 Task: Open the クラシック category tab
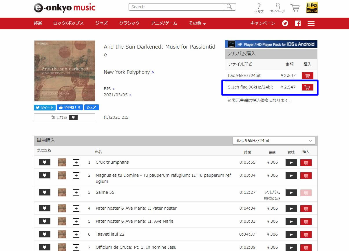[129, 23]
